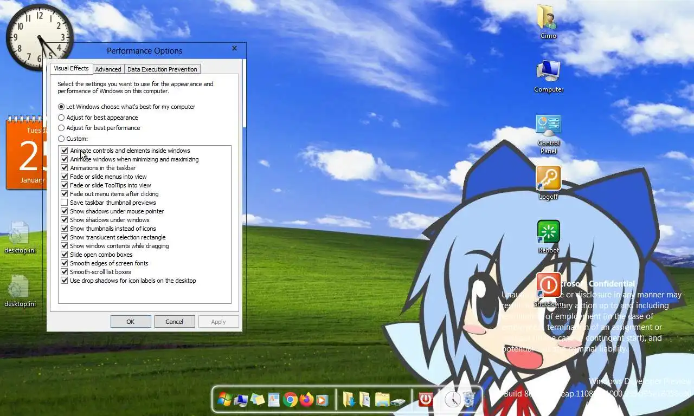
Task: Launch Firefox from the dock
Action: coord(306,400)
